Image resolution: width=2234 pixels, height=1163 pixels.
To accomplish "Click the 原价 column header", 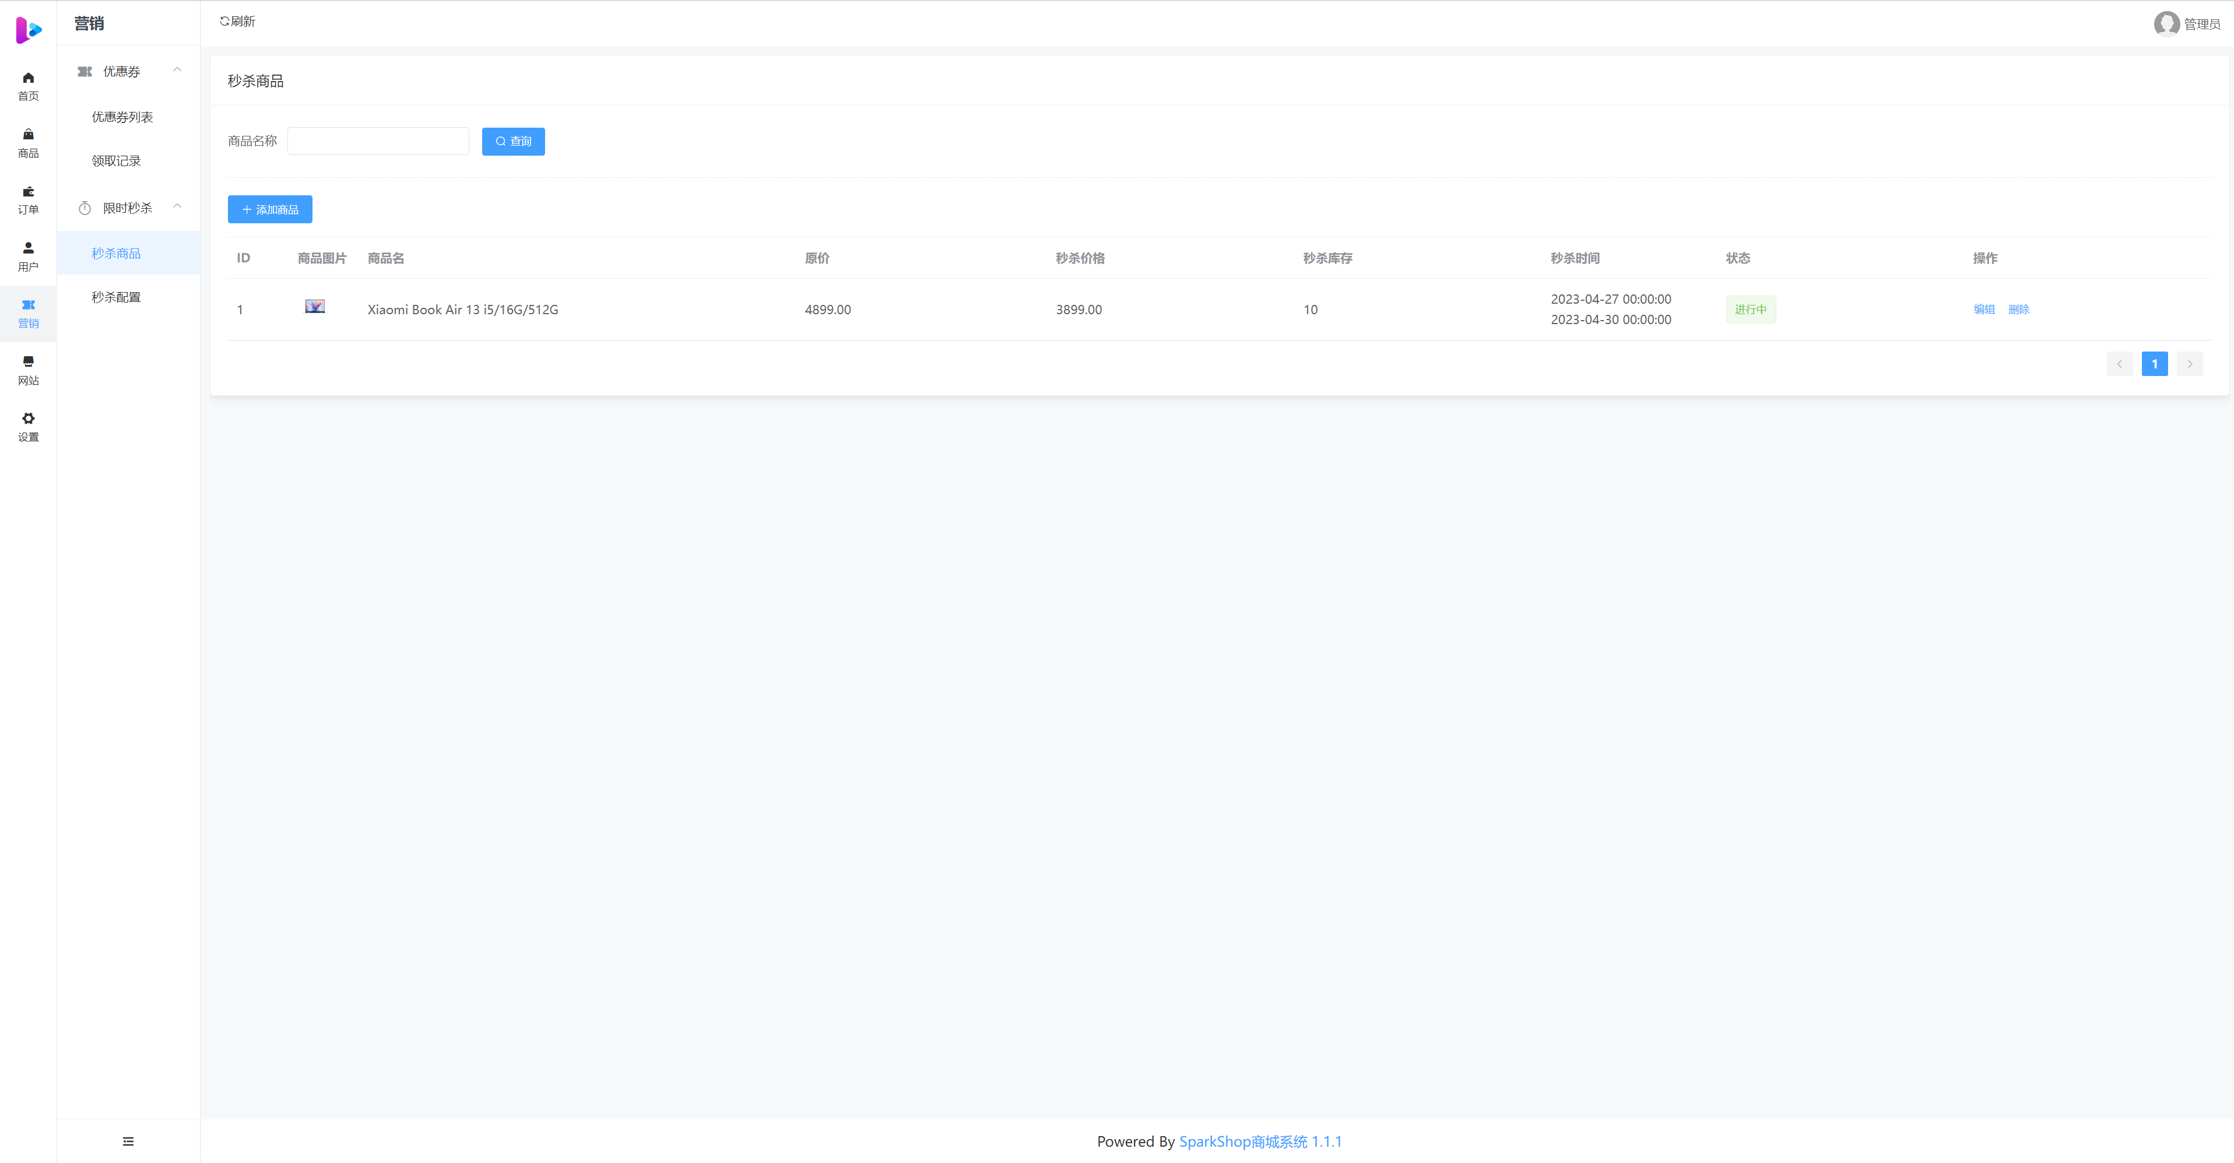I will 817,258.
